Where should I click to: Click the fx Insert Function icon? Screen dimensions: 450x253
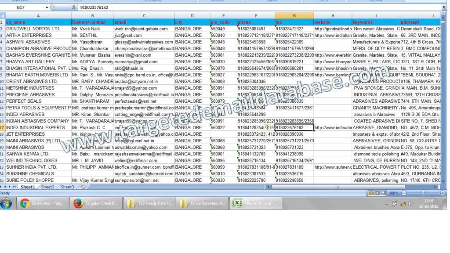tap(73, 7)
